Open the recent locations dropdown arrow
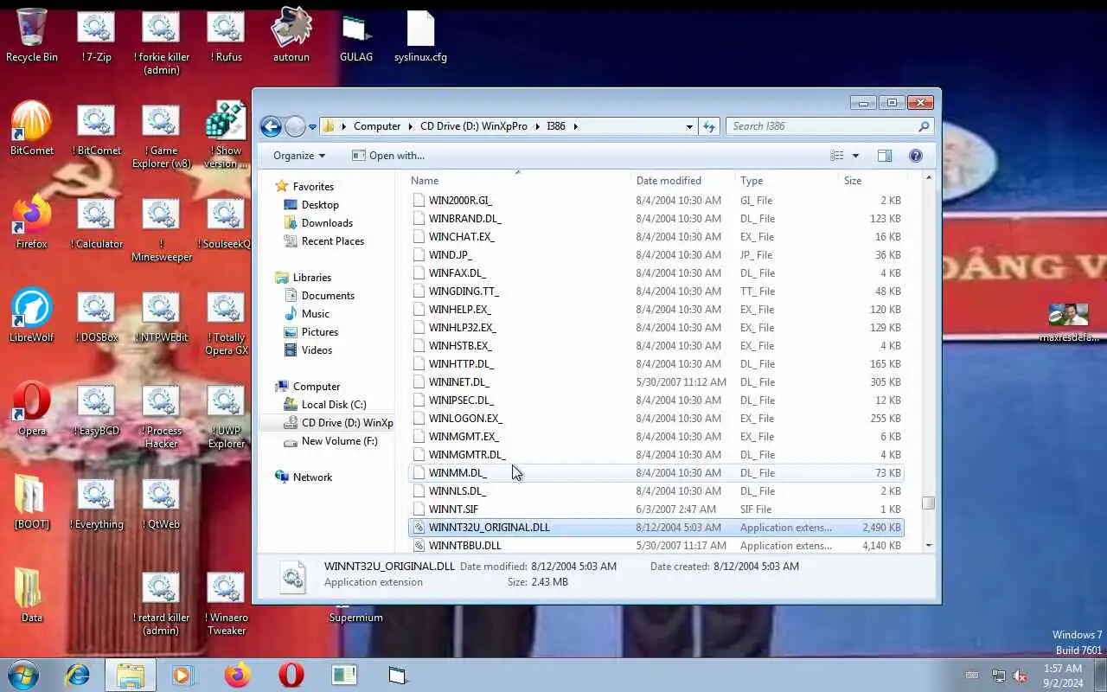 312,127
